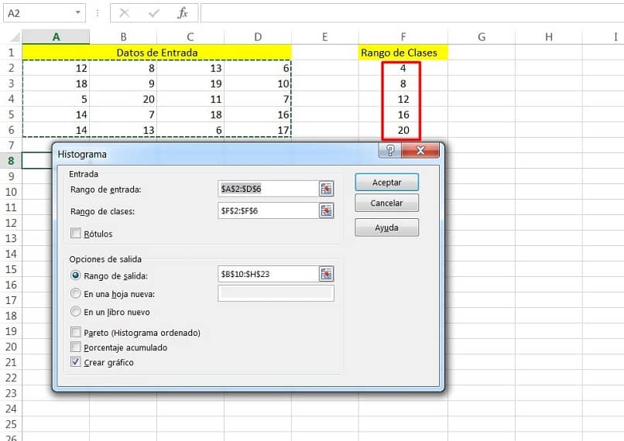This screenshot has height=441, width=624.
Task: Open the Name Box dropdown arrow
Action: (78, 12)
